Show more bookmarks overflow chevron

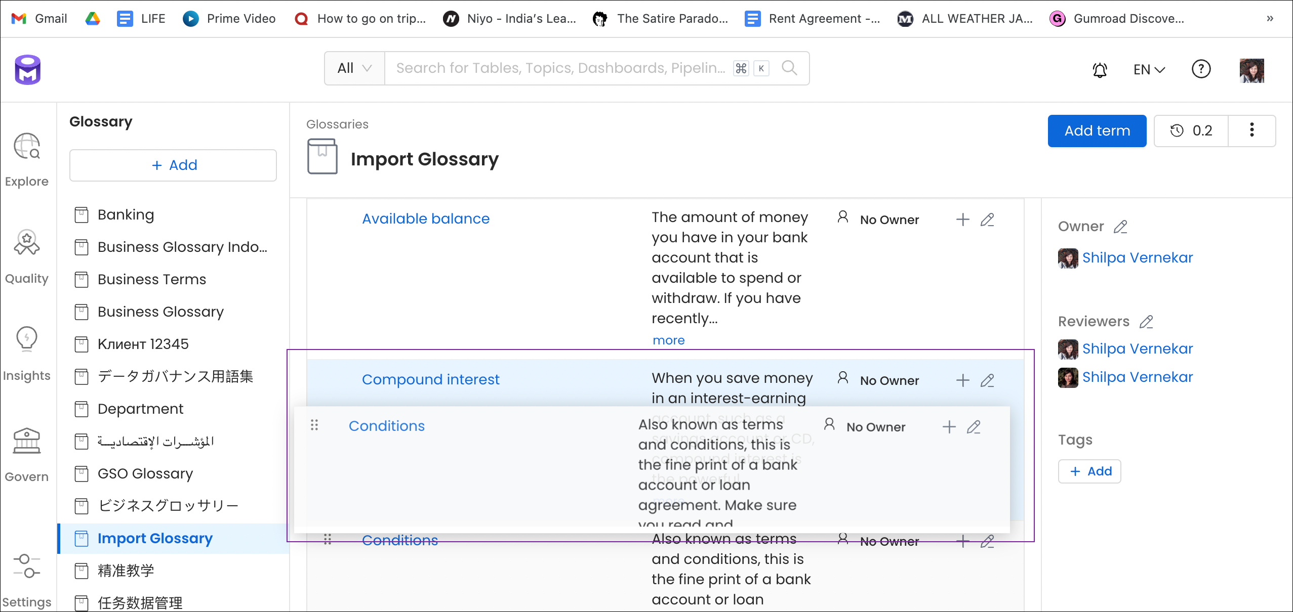(1270, 19)
